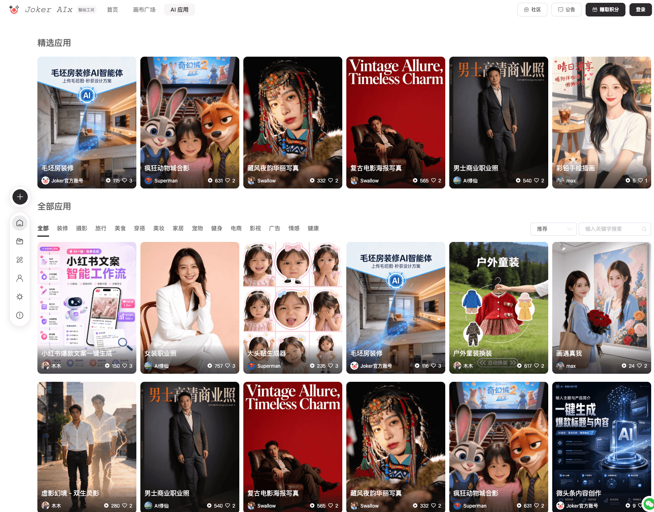
Task: Click the 精选应用 section heading
Action: pyautogui.click(x=54, y=43)
